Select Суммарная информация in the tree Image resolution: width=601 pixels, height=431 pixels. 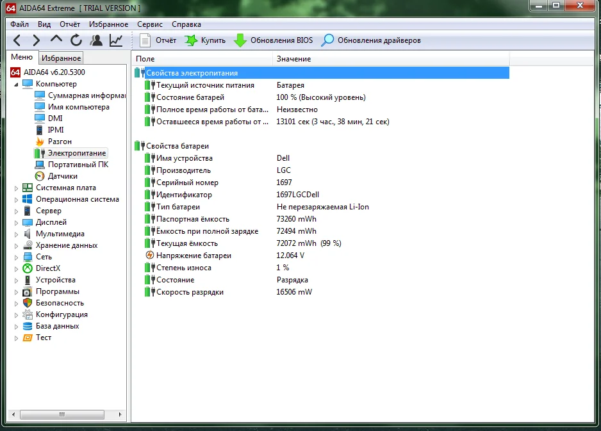pos(86,95)
